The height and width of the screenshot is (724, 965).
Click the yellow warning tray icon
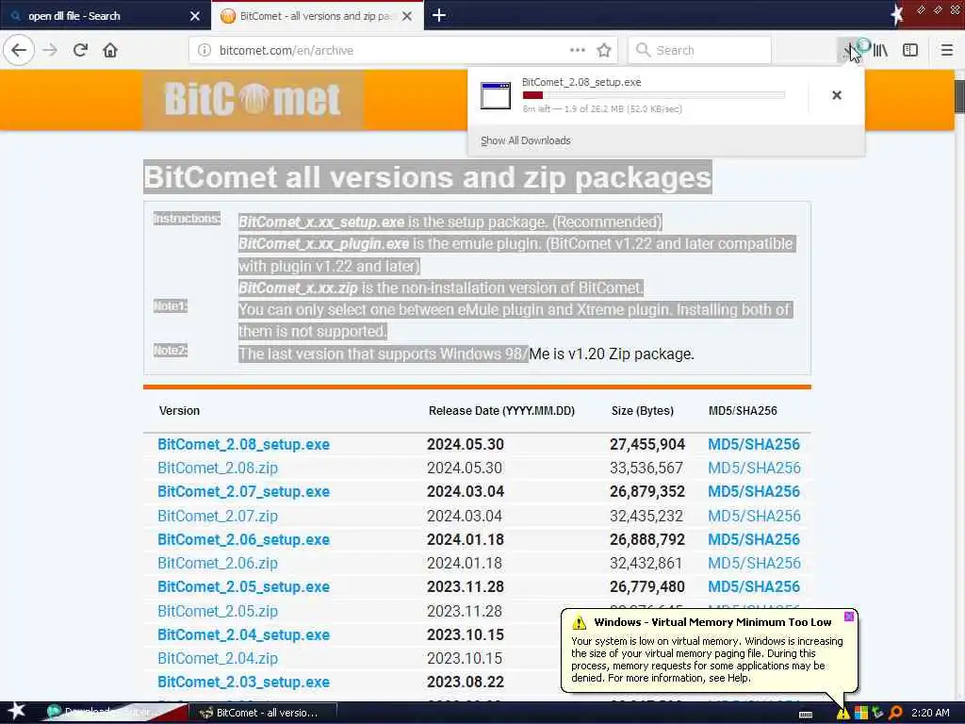click(x=842, y=714)
